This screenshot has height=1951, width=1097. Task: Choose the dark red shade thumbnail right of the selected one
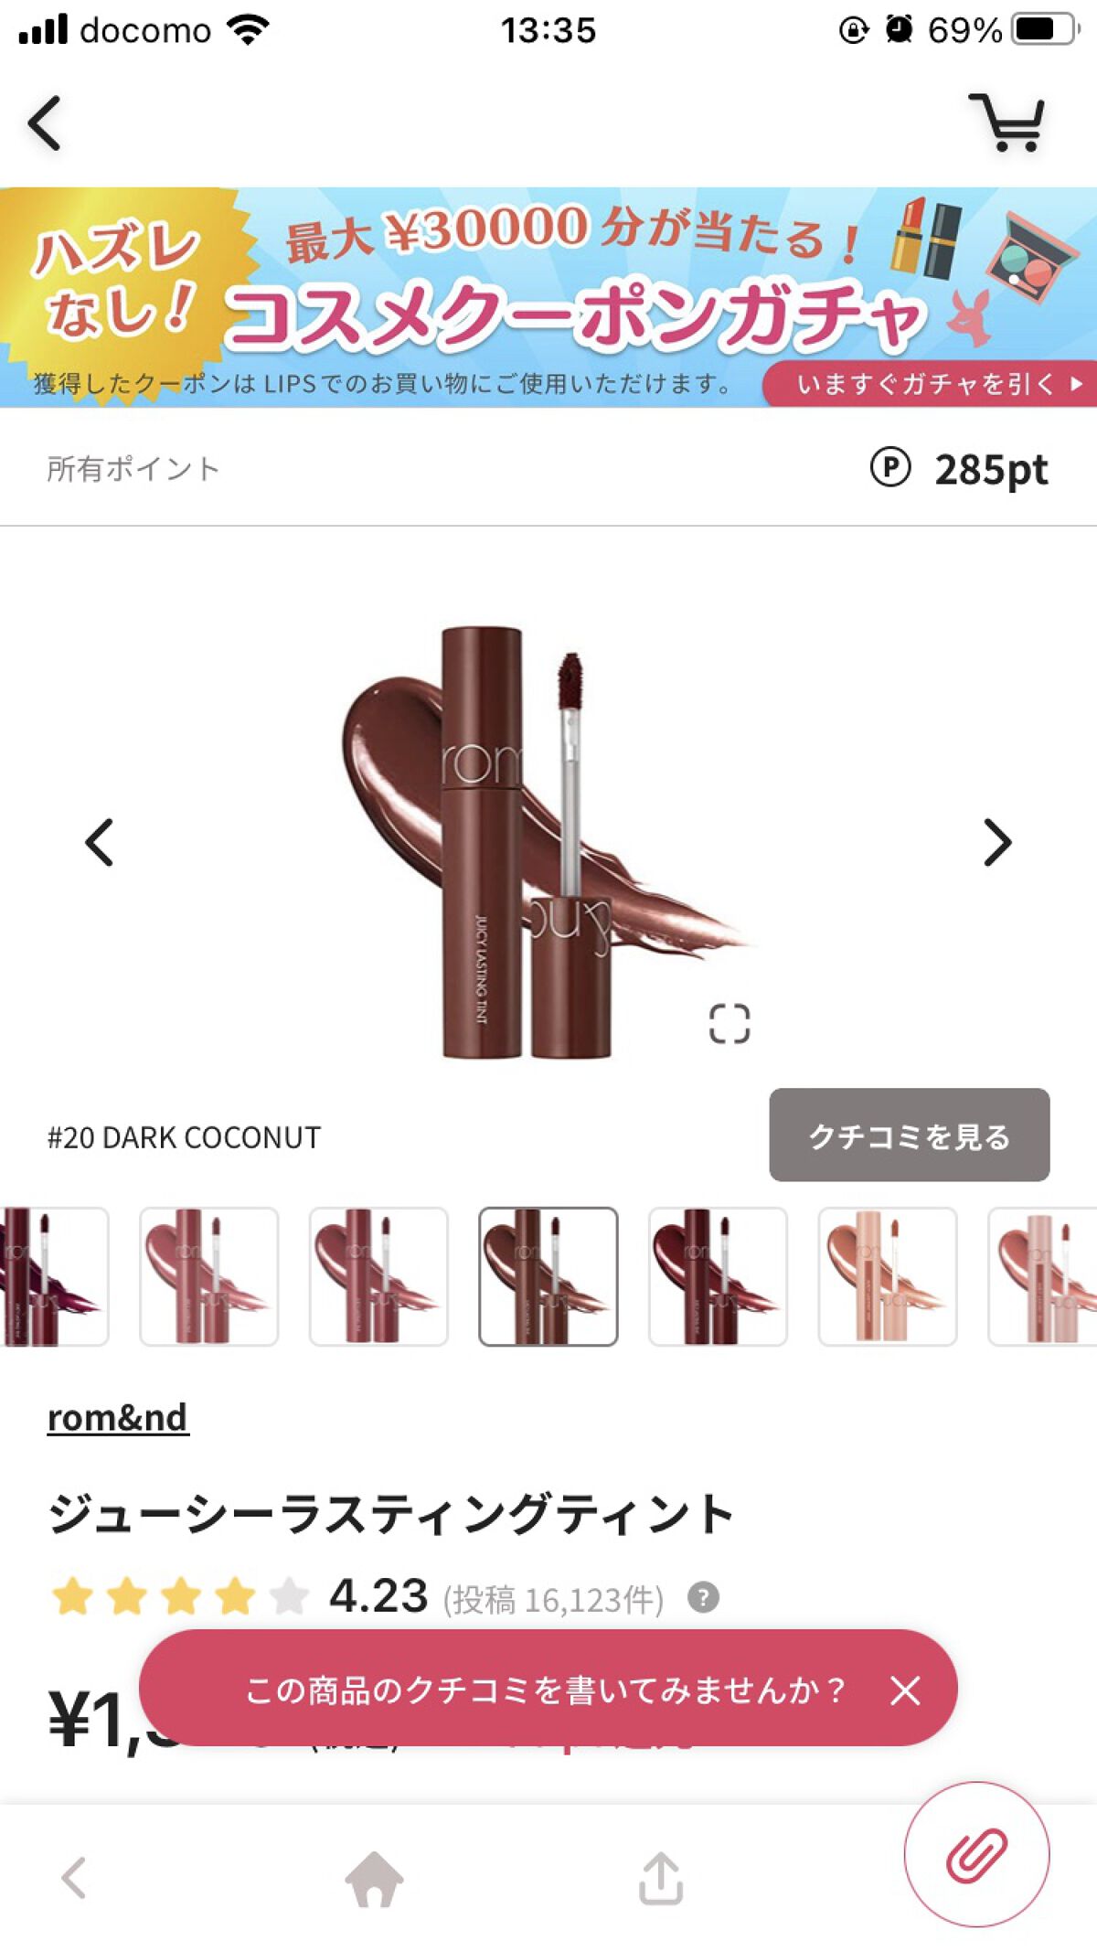718,1276
